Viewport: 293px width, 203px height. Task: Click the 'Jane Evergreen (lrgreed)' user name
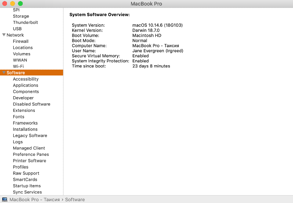click(x=158, y=51)
